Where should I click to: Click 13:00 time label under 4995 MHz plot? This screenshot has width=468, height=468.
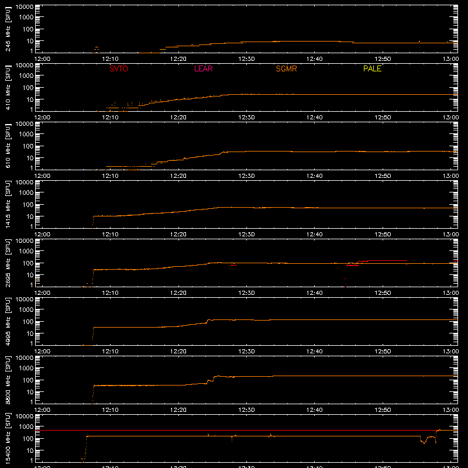(x=450, y=352)
